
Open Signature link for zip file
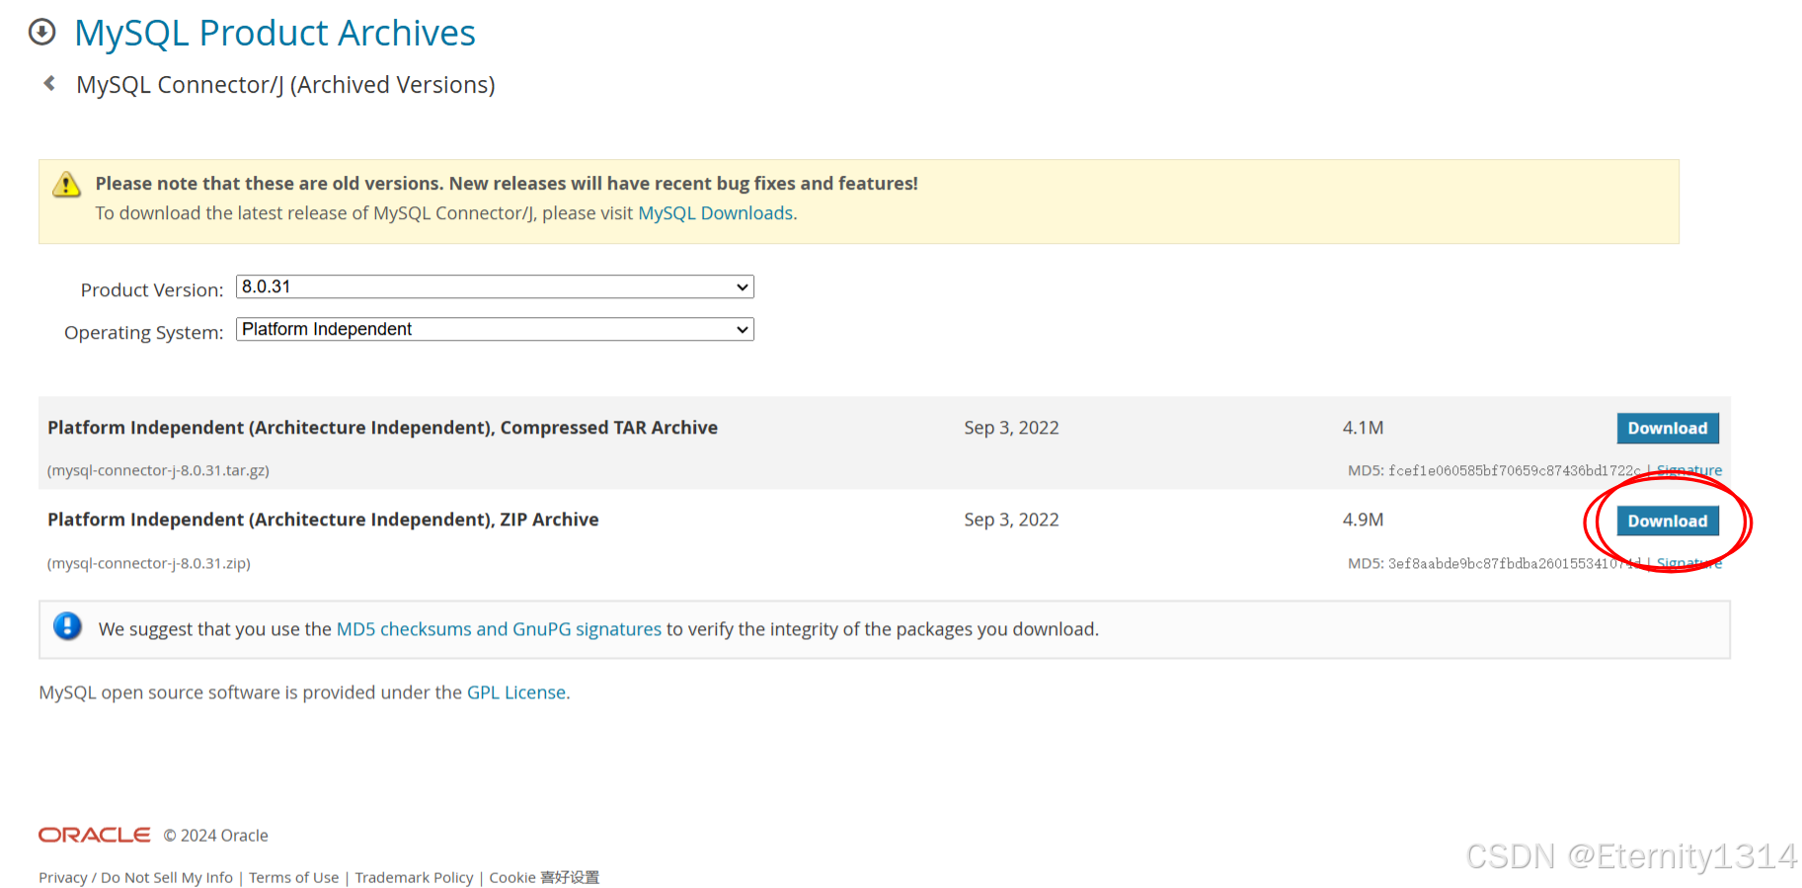(x=1689, y=563)
